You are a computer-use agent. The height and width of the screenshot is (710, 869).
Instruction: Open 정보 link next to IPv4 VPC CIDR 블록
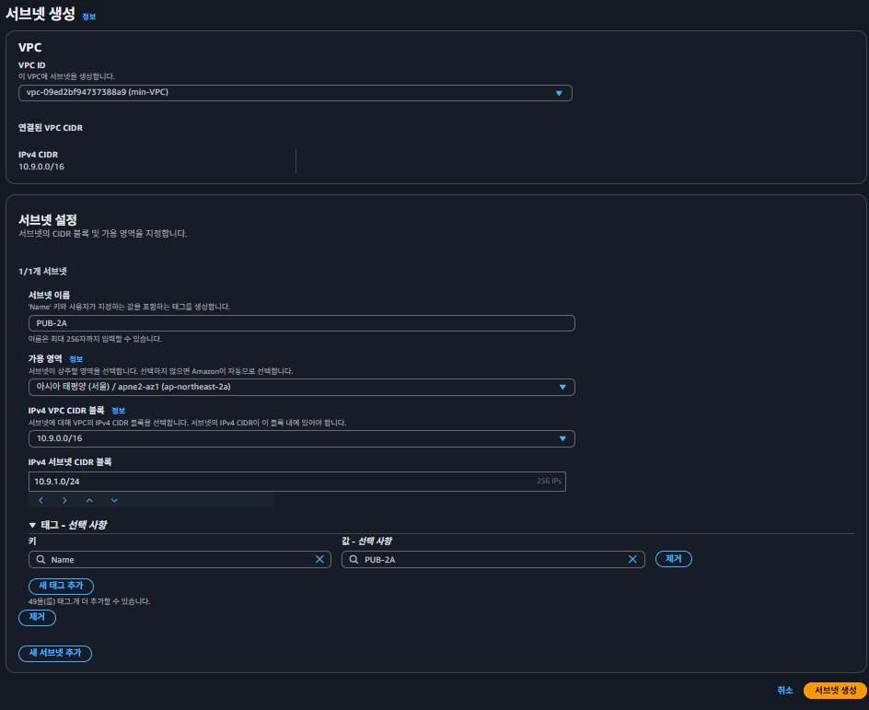pyautogui.click(x=118, y=411)
